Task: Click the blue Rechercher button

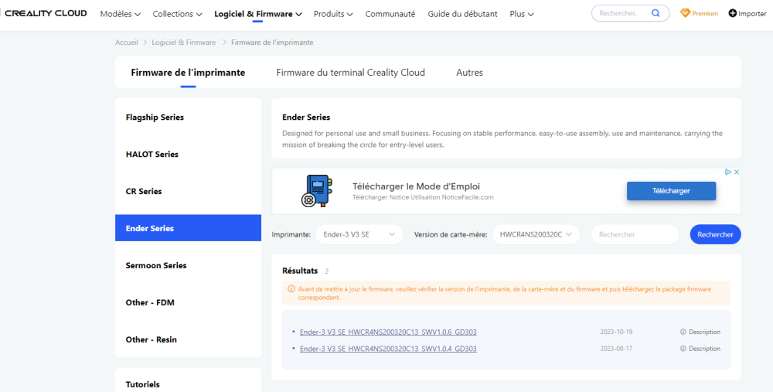Action: point(715,235)
